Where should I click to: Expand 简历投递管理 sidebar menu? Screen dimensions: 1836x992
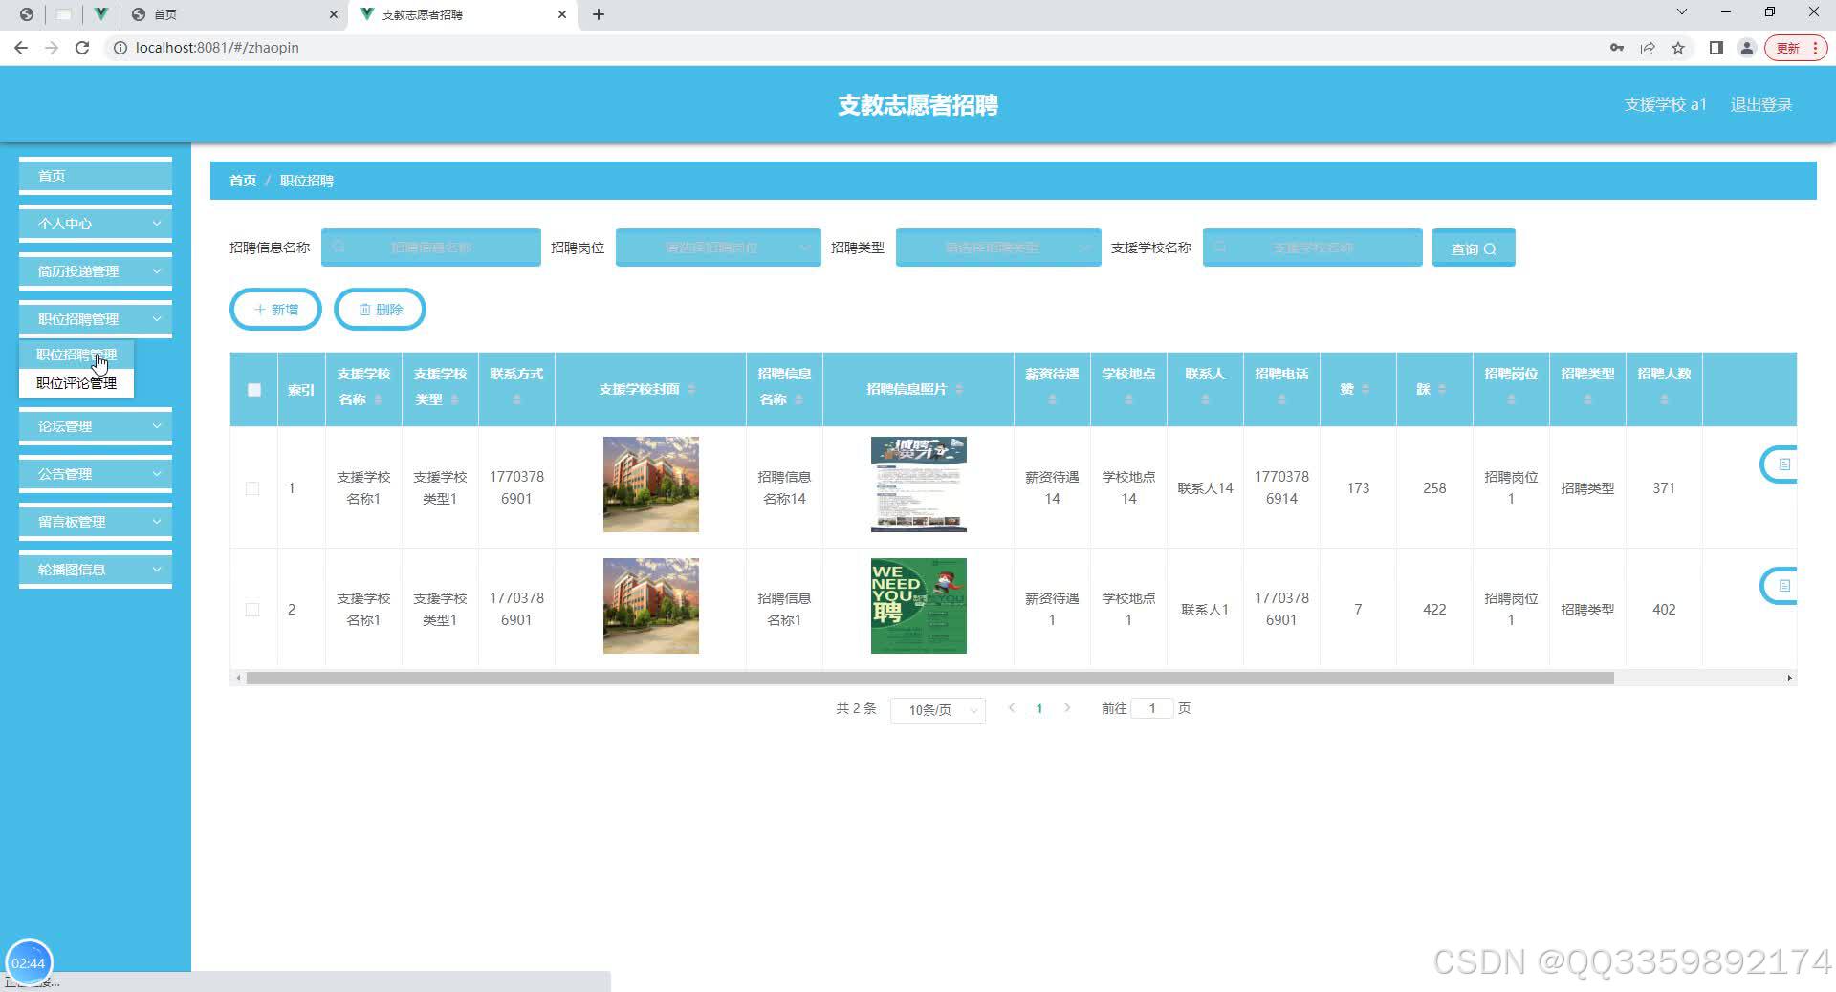pyautogui.click(x=96, y=271)
